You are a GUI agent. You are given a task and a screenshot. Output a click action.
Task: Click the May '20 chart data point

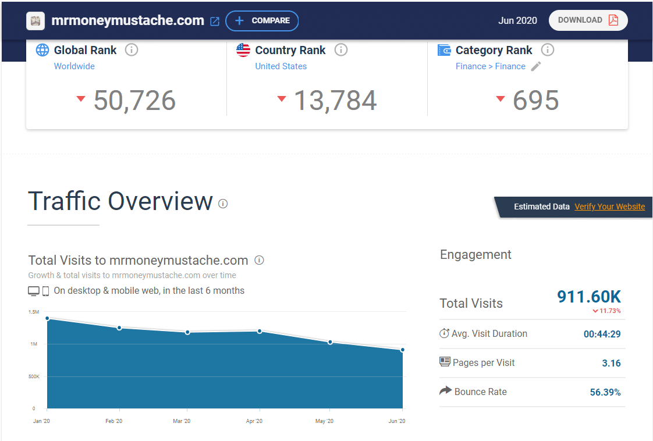point(330,342)
